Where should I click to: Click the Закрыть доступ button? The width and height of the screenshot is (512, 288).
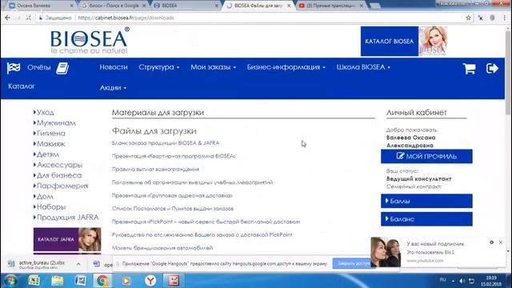(354, 263)
